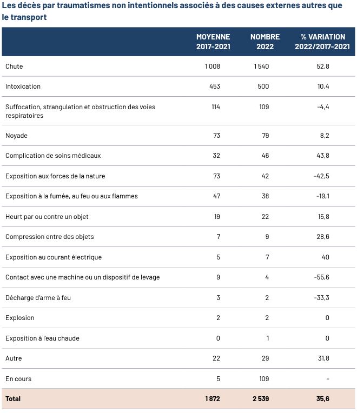The width and height of the screenshot is (357, 413).
Task: Select the "Total" row label
Action: coord(13,399)
